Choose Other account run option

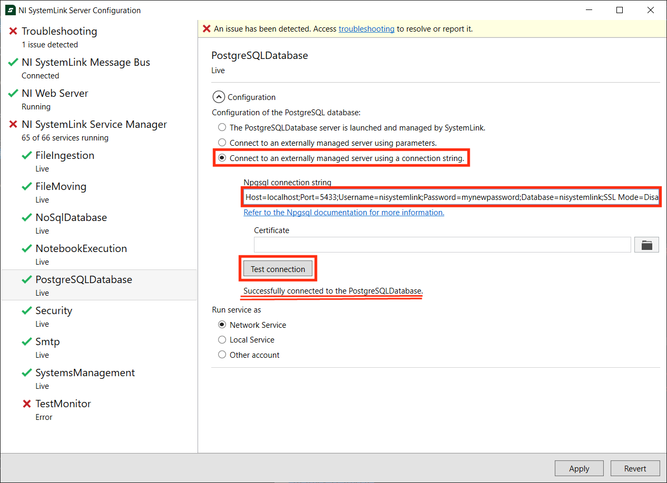click(222, 355)
